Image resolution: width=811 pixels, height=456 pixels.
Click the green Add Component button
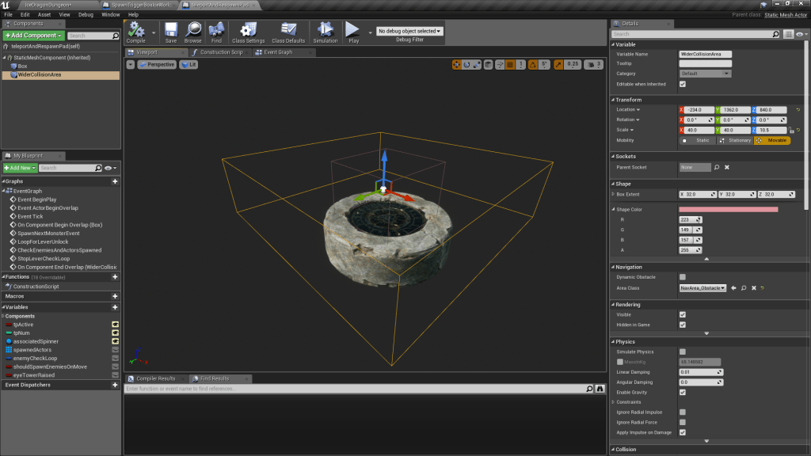32,36
